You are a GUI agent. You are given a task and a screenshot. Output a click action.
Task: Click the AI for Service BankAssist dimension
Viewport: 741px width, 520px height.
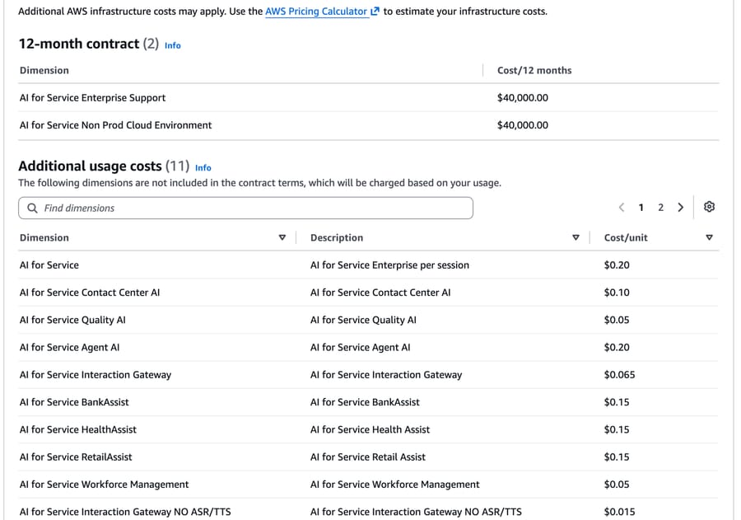74,402
